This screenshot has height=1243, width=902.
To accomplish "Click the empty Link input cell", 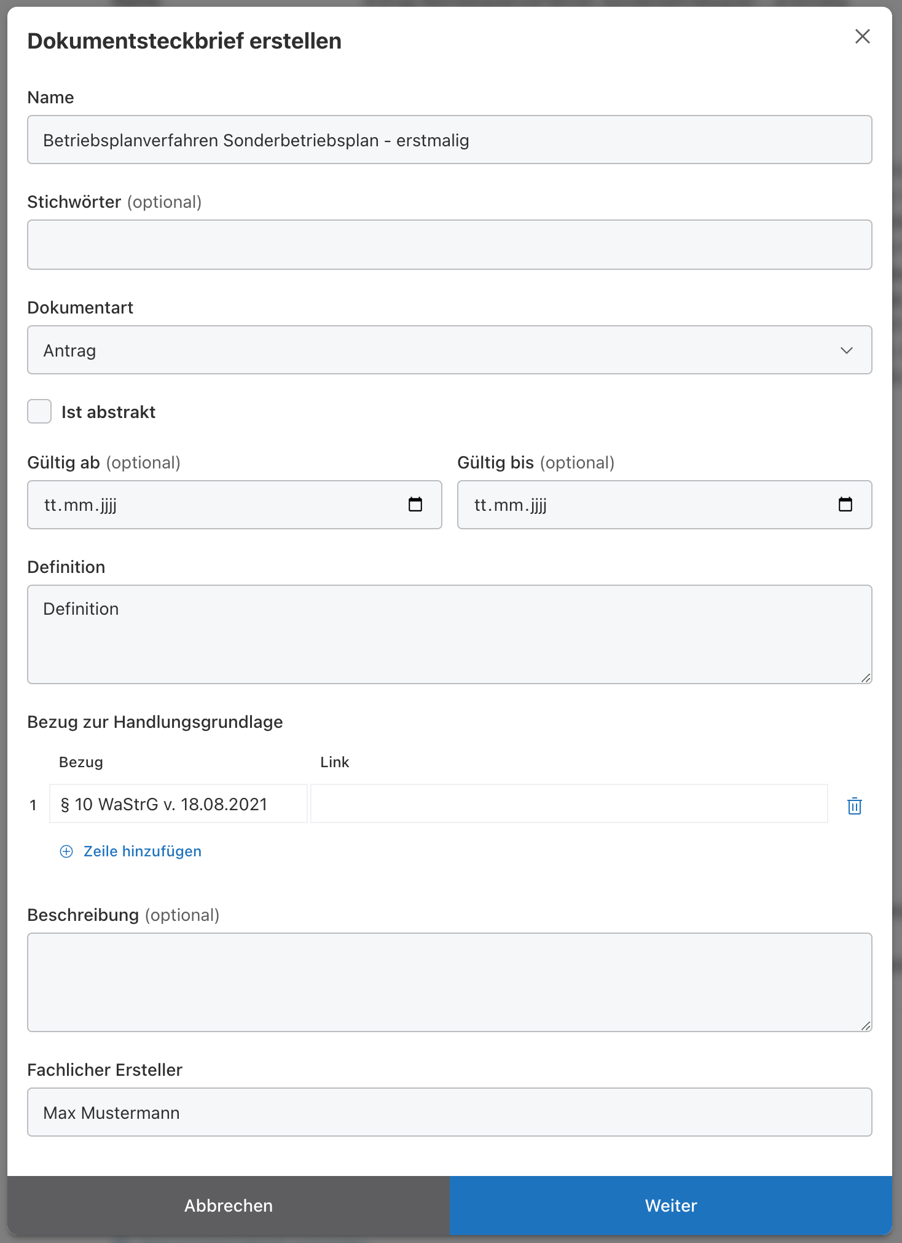I will (x=568, y=804).
